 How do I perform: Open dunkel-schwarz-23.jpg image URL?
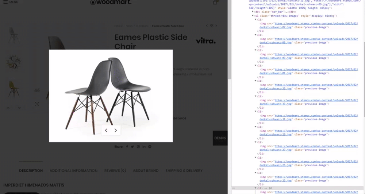coord(309,179)
